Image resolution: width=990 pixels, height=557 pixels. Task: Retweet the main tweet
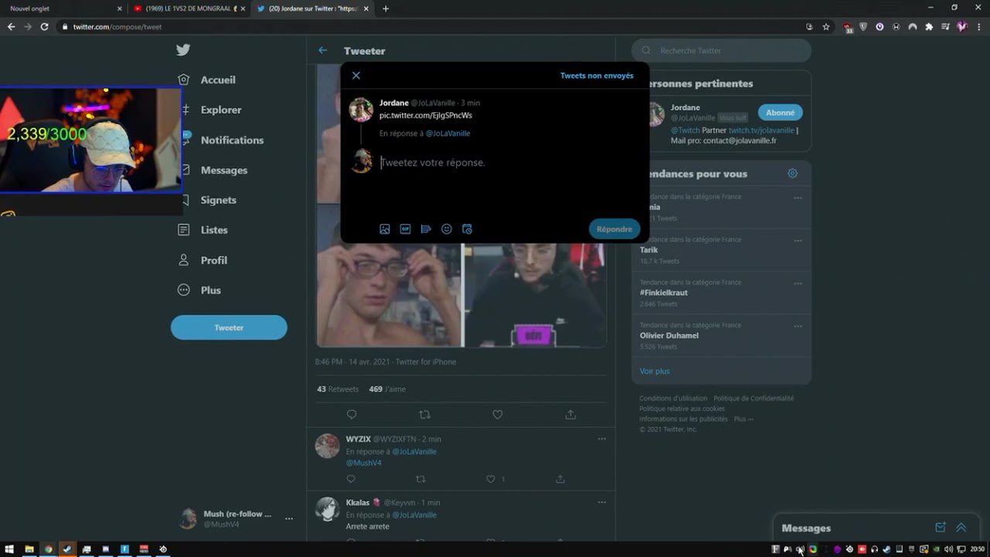(425, 415)
